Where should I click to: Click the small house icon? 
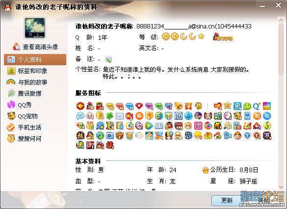(x=218, y=135)
